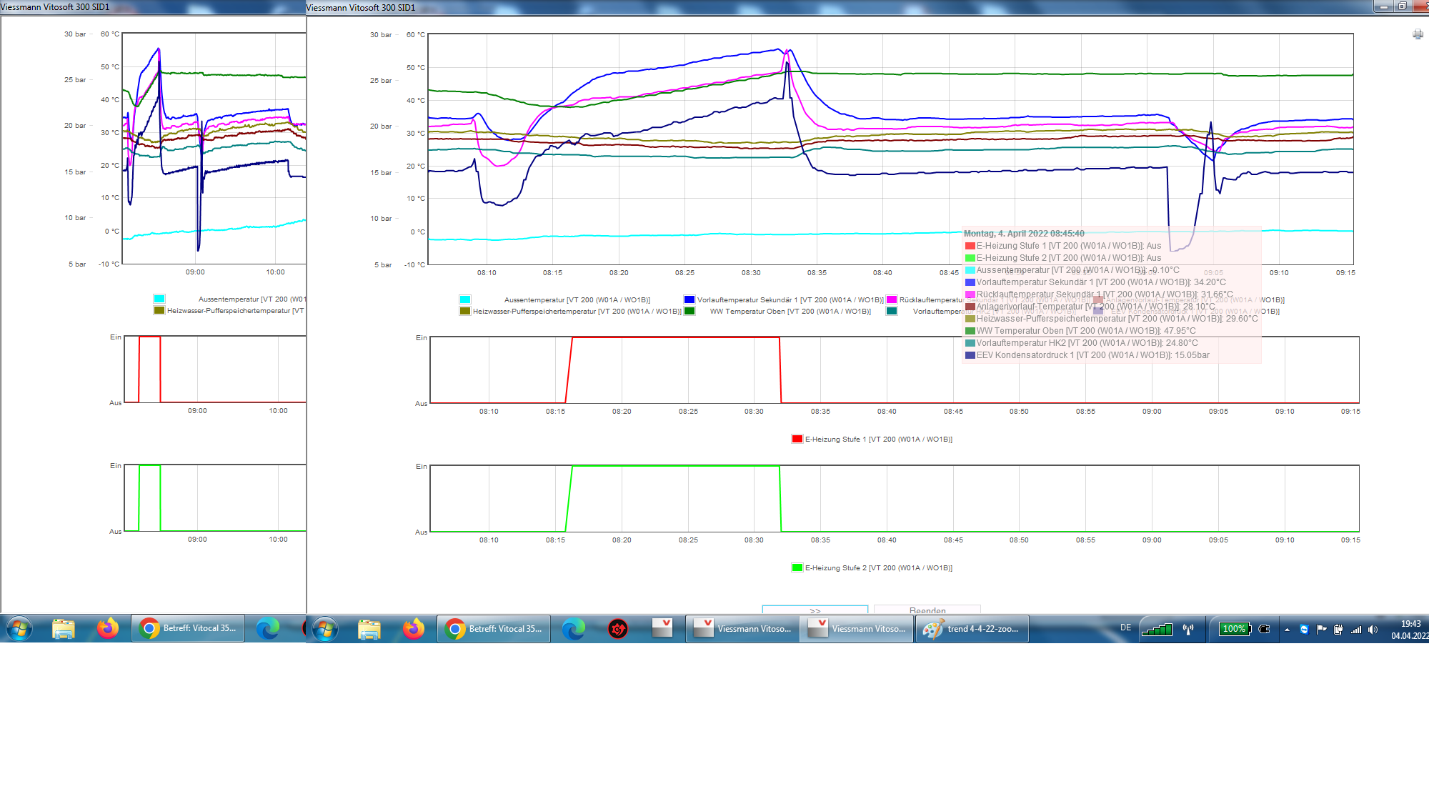Click the magenta Rücklauftemperatur legend swatch
The width and height of the screenshot is (1429, 804).
[892, 299]
